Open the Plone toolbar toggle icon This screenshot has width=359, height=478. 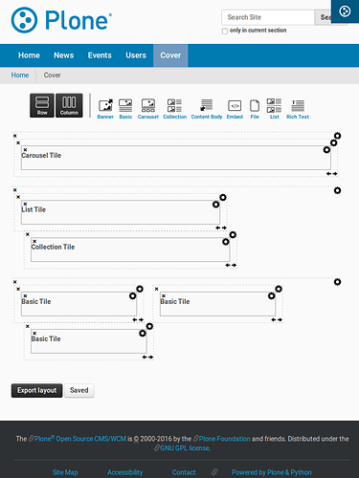(345, 11)
